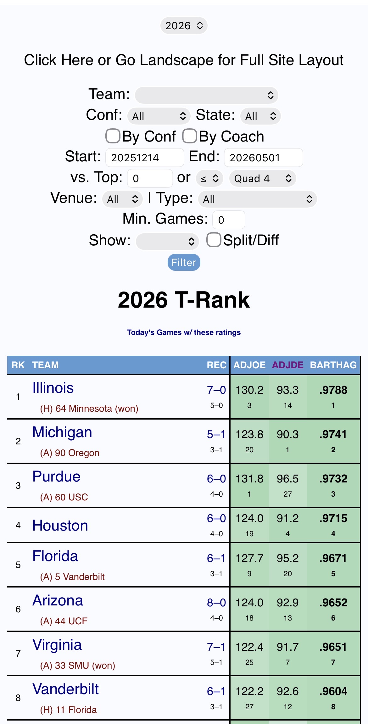Screen dimensions: 368x724
Task: Sort by BARTHAG column header
Action: 333,365
